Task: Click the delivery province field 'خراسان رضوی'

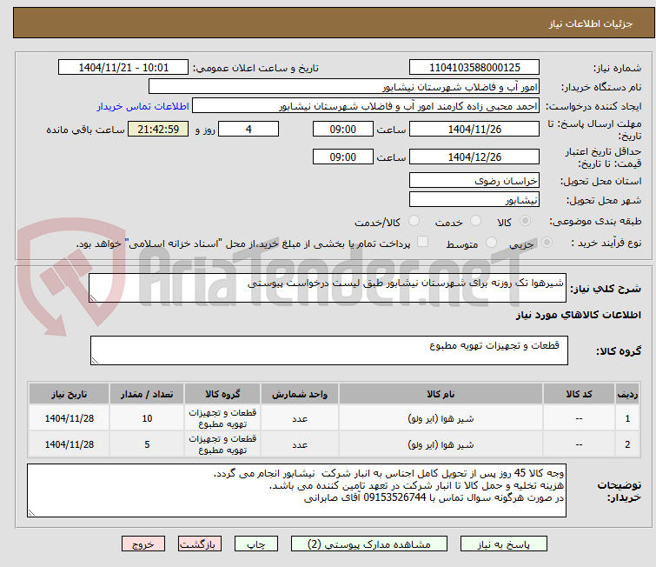Action: pyautogui.click(x=474, y=181)
